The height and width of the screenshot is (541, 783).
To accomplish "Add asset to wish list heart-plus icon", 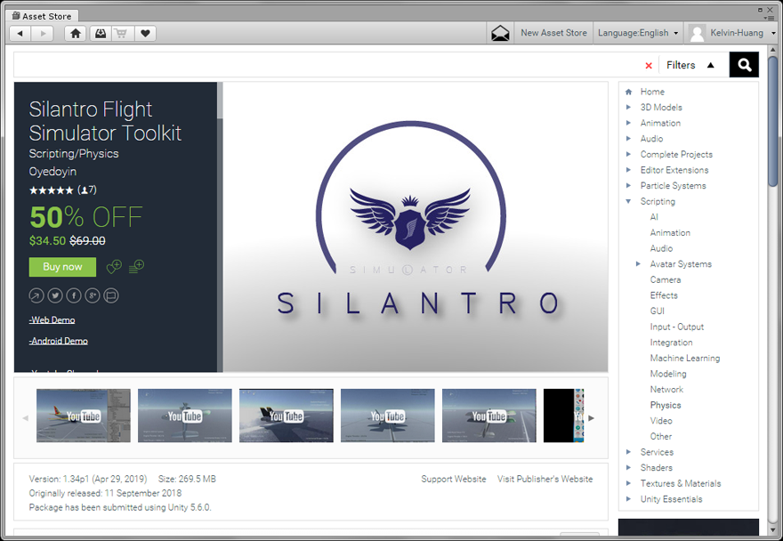I will [x=114, y=267].
